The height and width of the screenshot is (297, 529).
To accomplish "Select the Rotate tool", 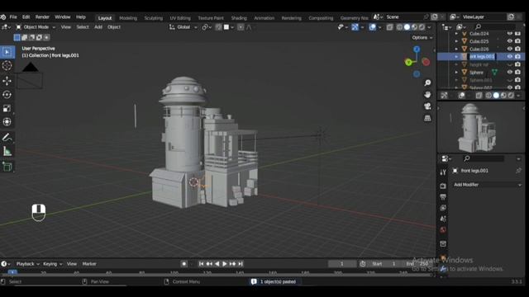I will click(x=7, y=95).
